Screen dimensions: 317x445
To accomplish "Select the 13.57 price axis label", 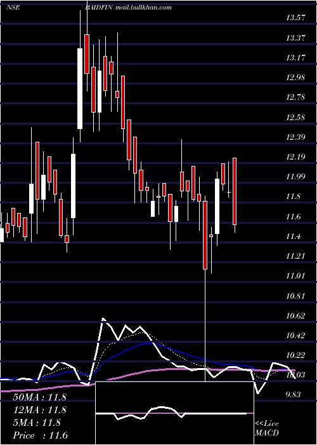I will click(x=295, y=18).
